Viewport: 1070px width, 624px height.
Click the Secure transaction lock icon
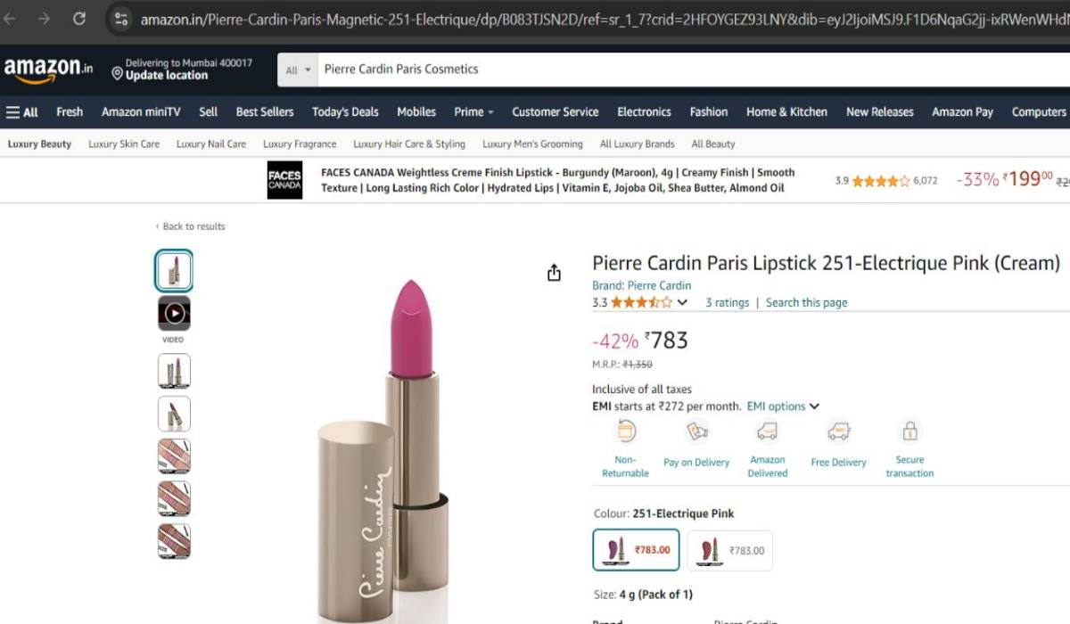click(909, 431)
